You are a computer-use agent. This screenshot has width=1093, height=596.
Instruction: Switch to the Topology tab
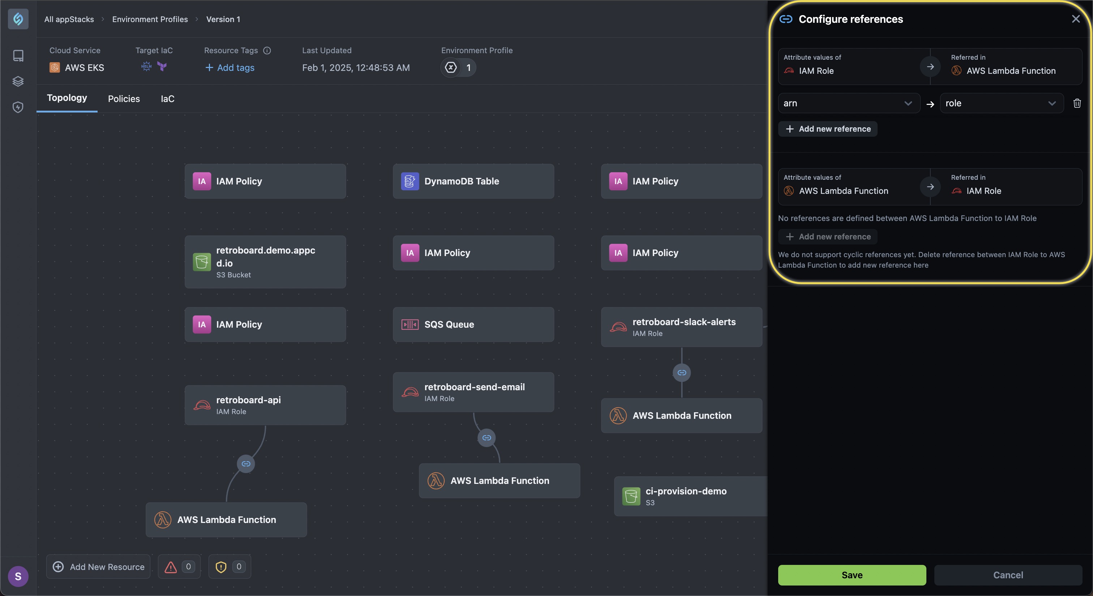click(x=67, y=98)
